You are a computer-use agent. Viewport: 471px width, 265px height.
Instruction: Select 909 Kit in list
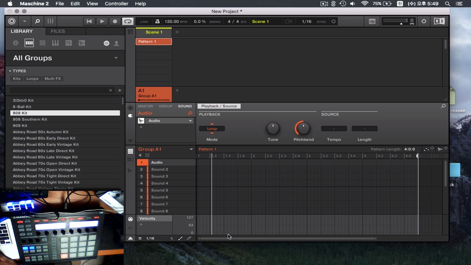65,126
